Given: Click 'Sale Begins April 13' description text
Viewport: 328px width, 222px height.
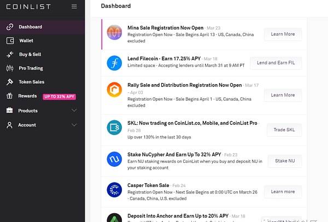Looking at the screenshot, I should click(x=195, y=34).
